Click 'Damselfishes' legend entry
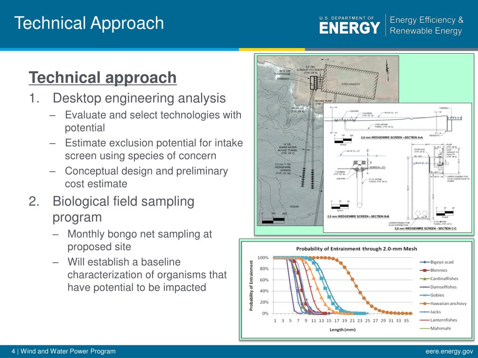Screen dimensions: 478x358 click(x=438, y=287)
